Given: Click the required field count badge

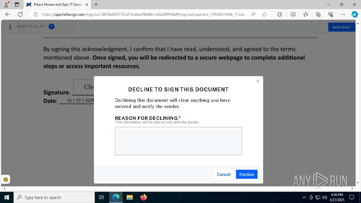Looking at the screenshot, I should [x=52, y=27].
